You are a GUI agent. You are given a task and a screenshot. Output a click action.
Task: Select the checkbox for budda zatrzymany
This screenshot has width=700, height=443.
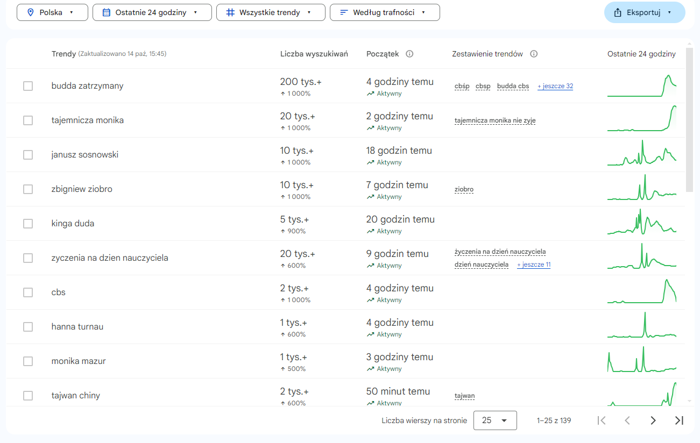(28, 85)
